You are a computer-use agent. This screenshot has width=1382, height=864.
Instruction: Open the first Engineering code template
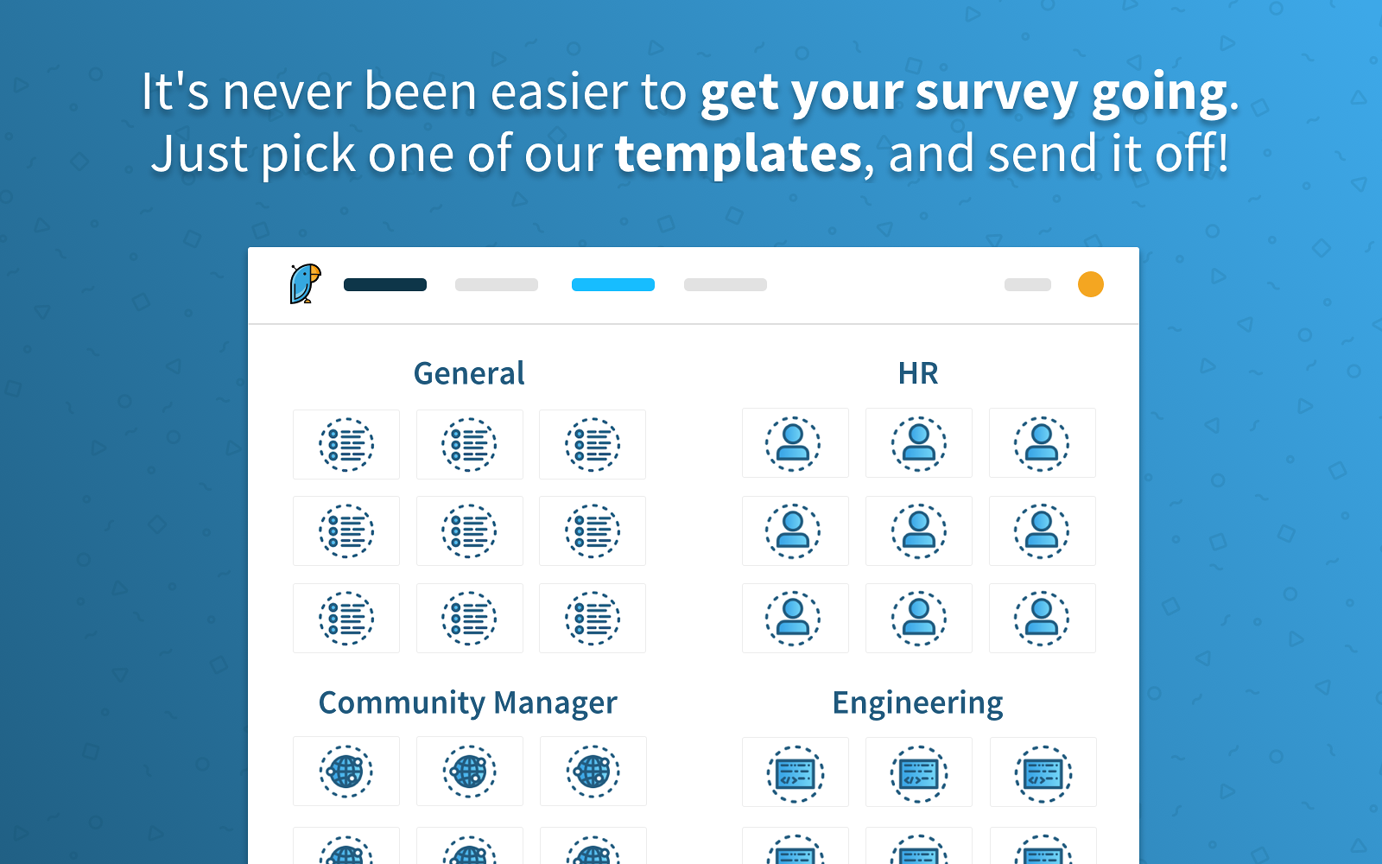(x=795, y=772)
